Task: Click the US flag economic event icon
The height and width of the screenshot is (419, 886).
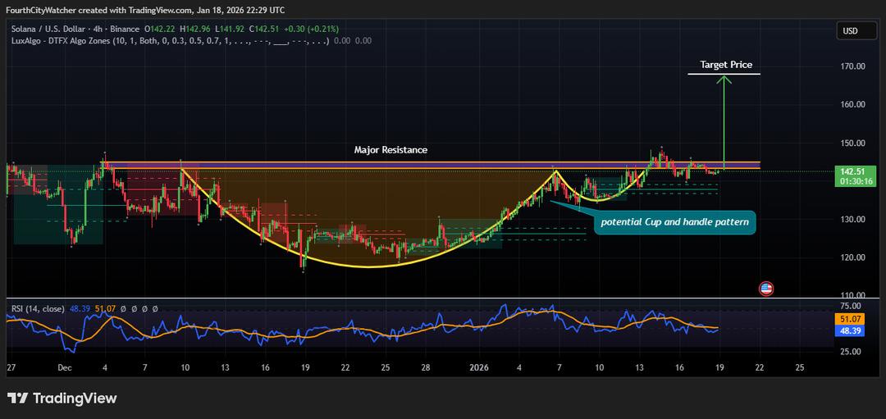Action: [765, 289]
